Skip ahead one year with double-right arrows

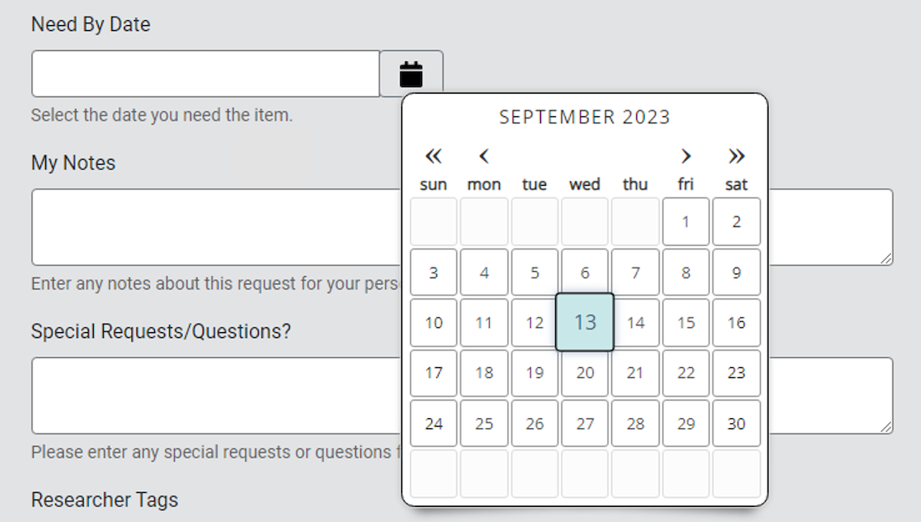point(736,156)
